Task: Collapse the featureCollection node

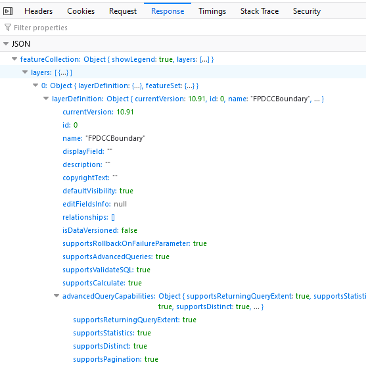Action: click(x=14, y=59)
